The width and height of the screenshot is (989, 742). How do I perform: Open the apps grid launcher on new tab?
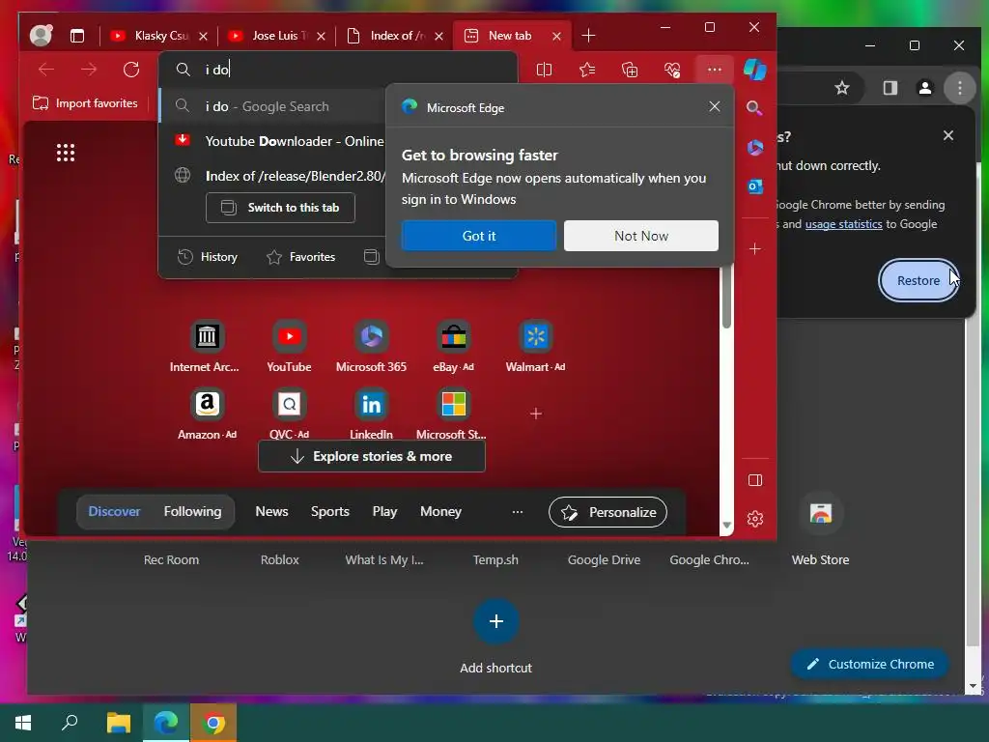(x=66, y=153)
